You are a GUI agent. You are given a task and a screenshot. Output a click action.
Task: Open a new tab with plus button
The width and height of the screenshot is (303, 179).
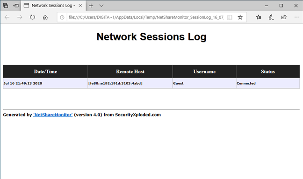[91, 6]
